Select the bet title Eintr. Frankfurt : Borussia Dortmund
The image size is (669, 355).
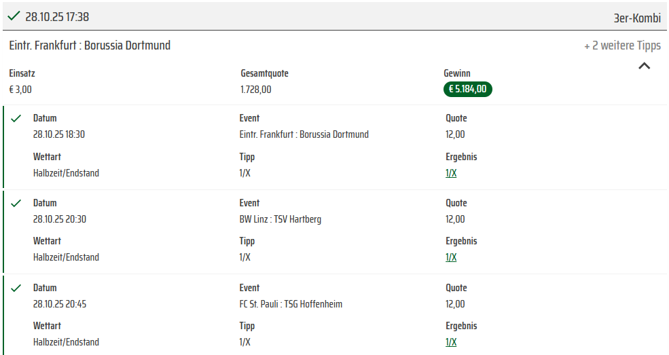tap(90, 45)
